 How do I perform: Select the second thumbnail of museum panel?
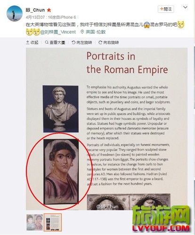(53, 222)
